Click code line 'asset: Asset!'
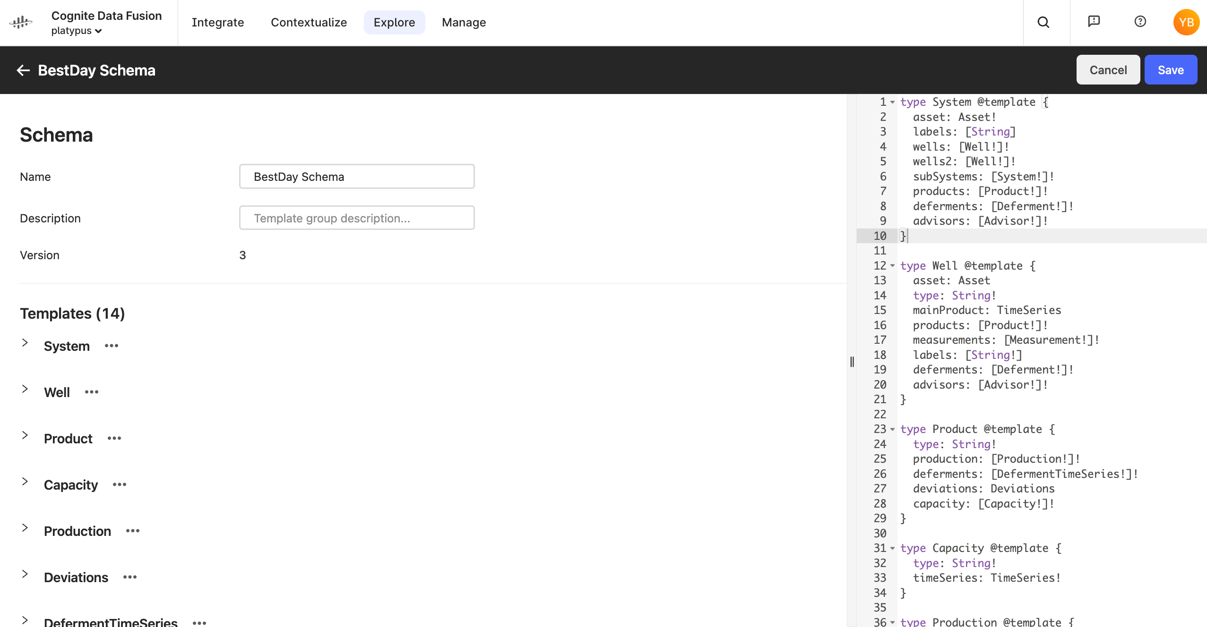The image size is (1207, 627). pyautogui.click(x=954, y=117)
